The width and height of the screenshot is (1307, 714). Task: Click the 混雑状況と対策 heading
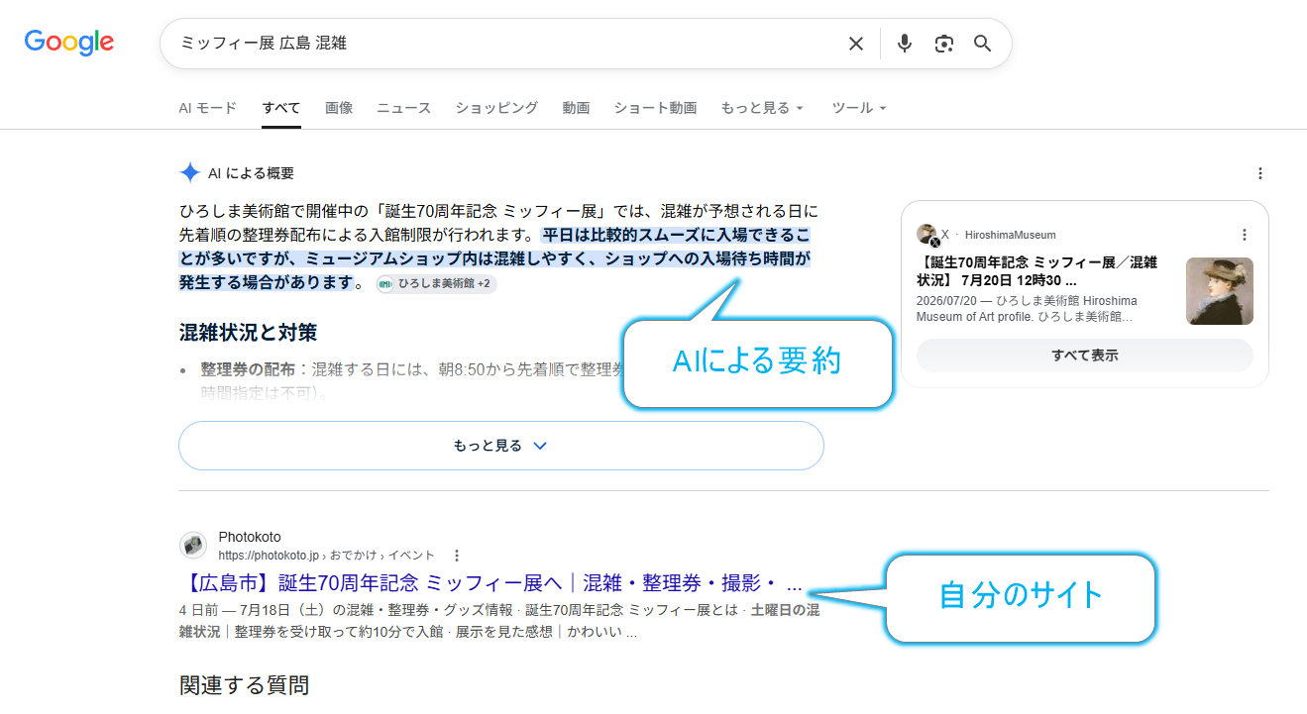tap(249, 332)
